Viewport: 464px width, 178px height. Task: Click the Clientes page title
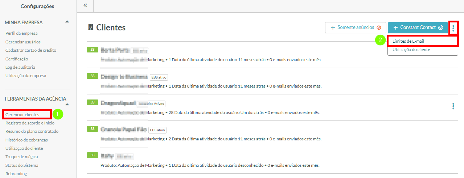tap(111, 27)
